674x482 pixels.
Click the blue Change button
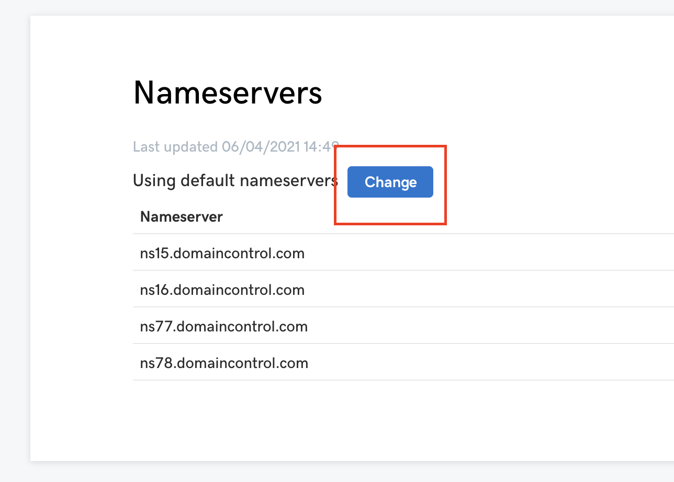(390, 182)
